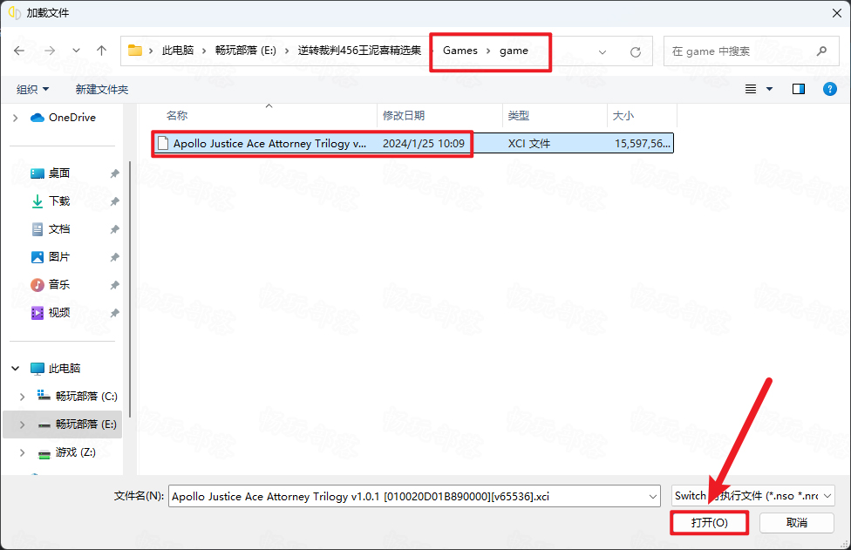Sort by 名称 column header
Image resolution: width=851 pixels, height=550 pixels.
click(177, 116)
